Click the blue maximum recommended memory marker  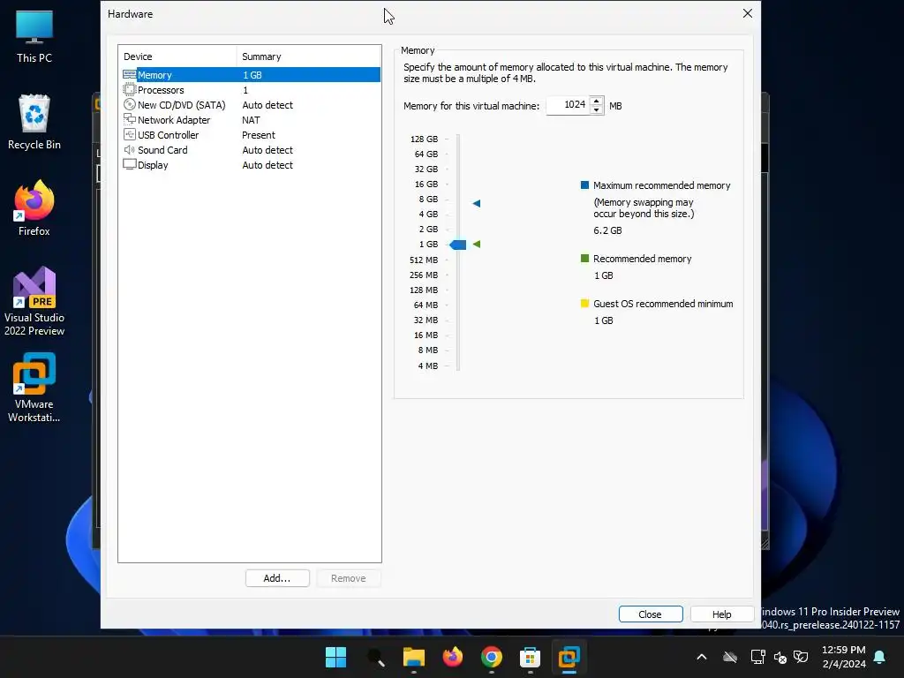click(x=476, y=203)
